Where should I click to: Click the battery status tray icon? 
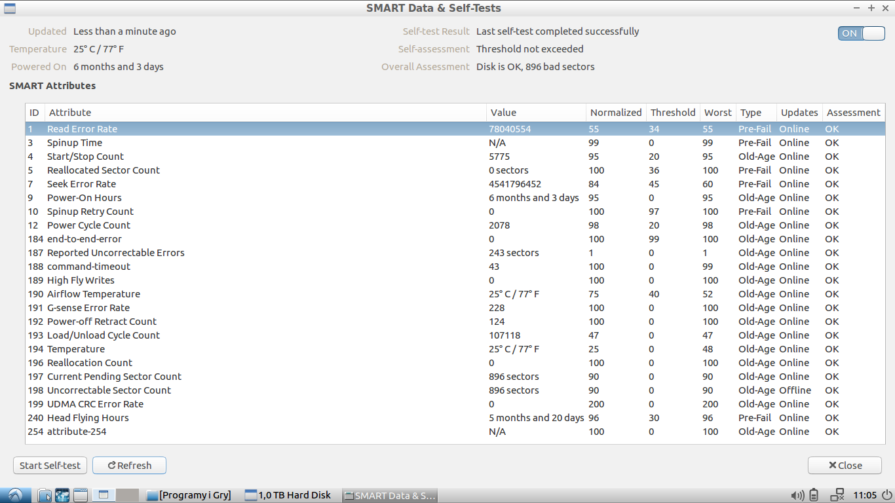pos(814,495)
